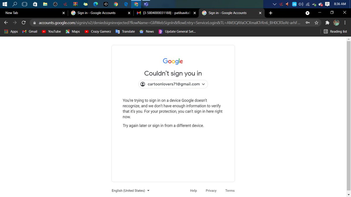The width and height of the screenshot is (351, 197).
Task: Open Task View on the taskbar
Action: coord(25,4)
